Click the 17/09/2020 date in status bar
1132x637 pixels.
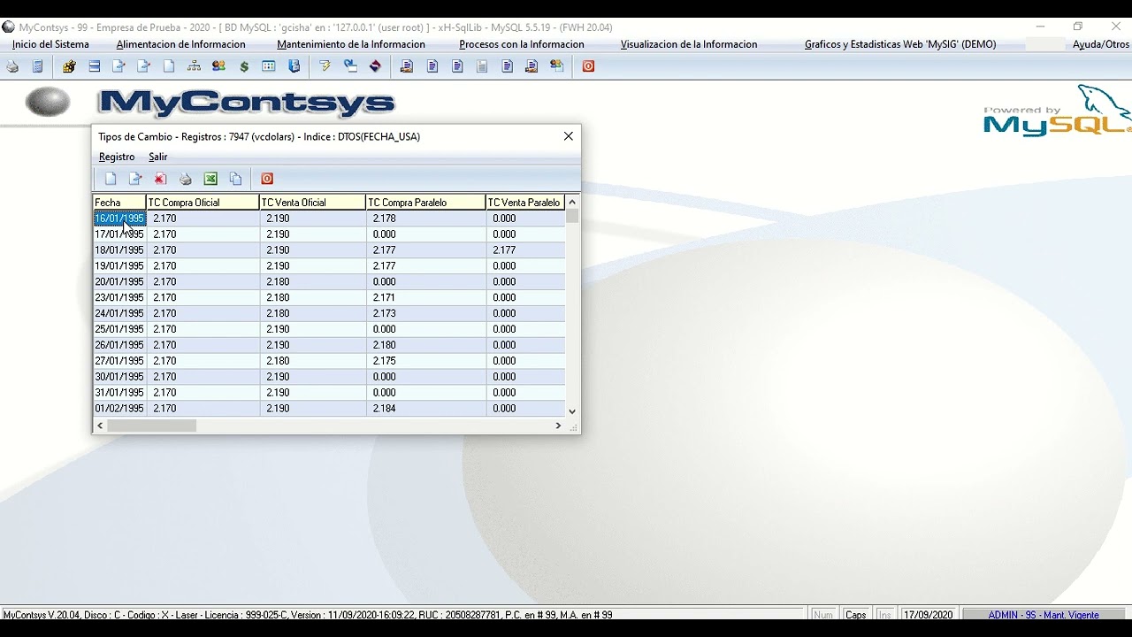[x=928, y=615]
